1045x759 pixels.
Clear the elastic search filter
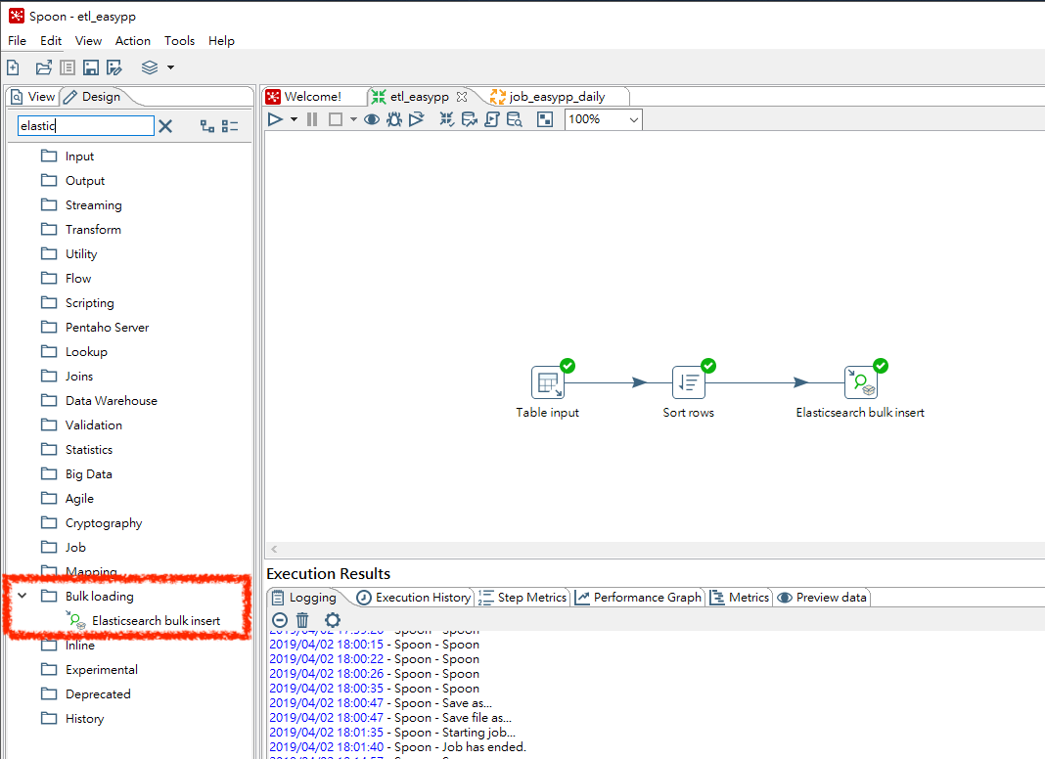click(165, 126)
